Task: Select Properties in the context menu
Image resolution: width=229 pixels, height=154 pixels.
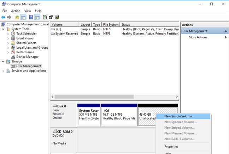Action: (171, 146)
